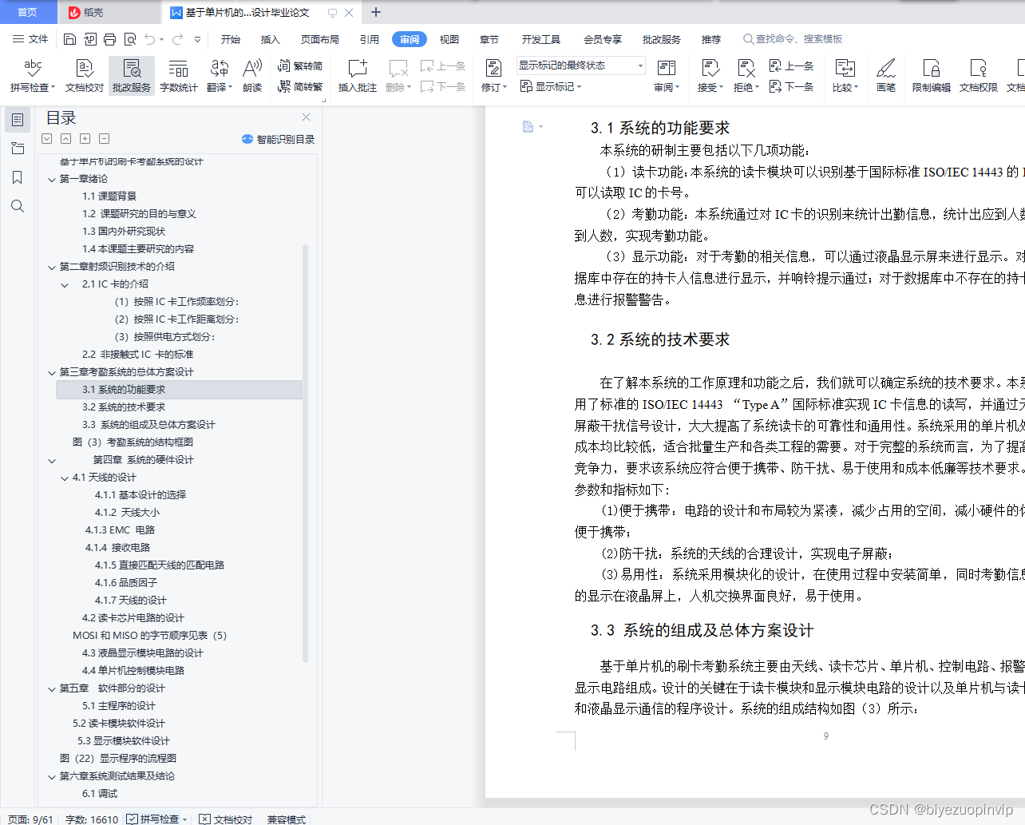Convert simplified to traditional with 简转繁
This screenshot has height=825, width=1025.
300,86
